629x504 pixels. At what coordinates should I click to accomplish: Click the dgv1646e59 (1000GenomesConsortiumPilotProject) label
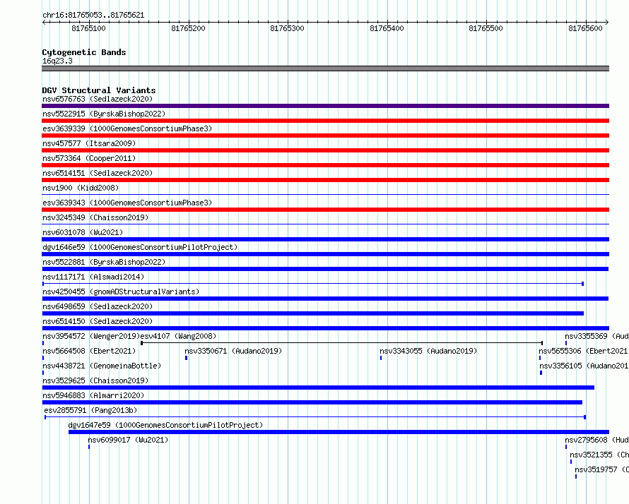point(140,247)
